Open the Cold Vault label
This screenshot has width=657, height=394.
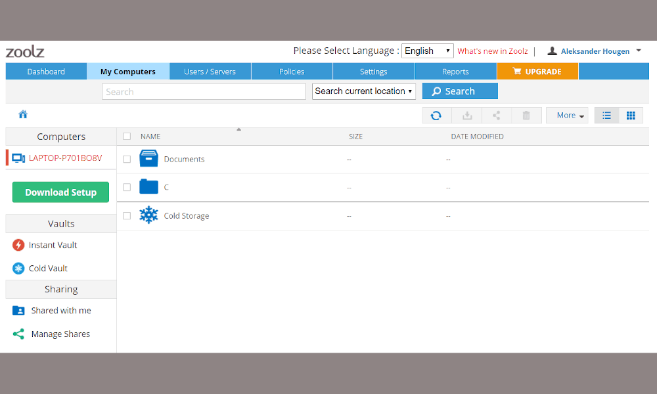pos(48,269)
